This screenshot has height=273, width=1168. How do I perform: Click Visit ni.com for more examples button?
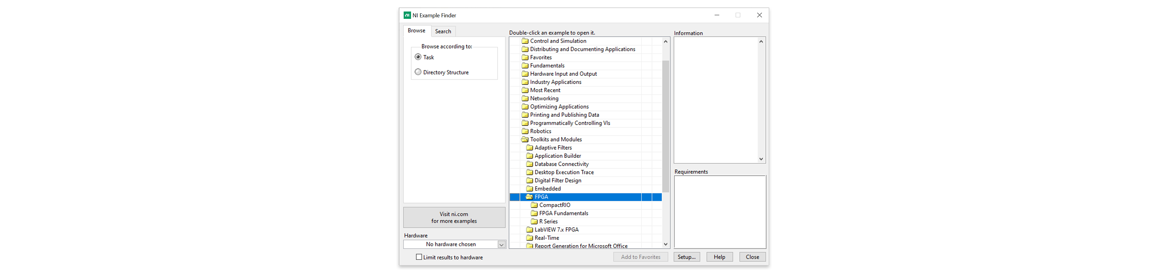pos(454,217)
